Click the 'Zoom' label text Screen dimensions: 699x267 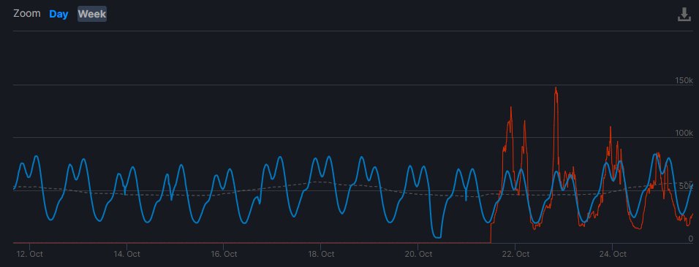(x=27, y=13)
